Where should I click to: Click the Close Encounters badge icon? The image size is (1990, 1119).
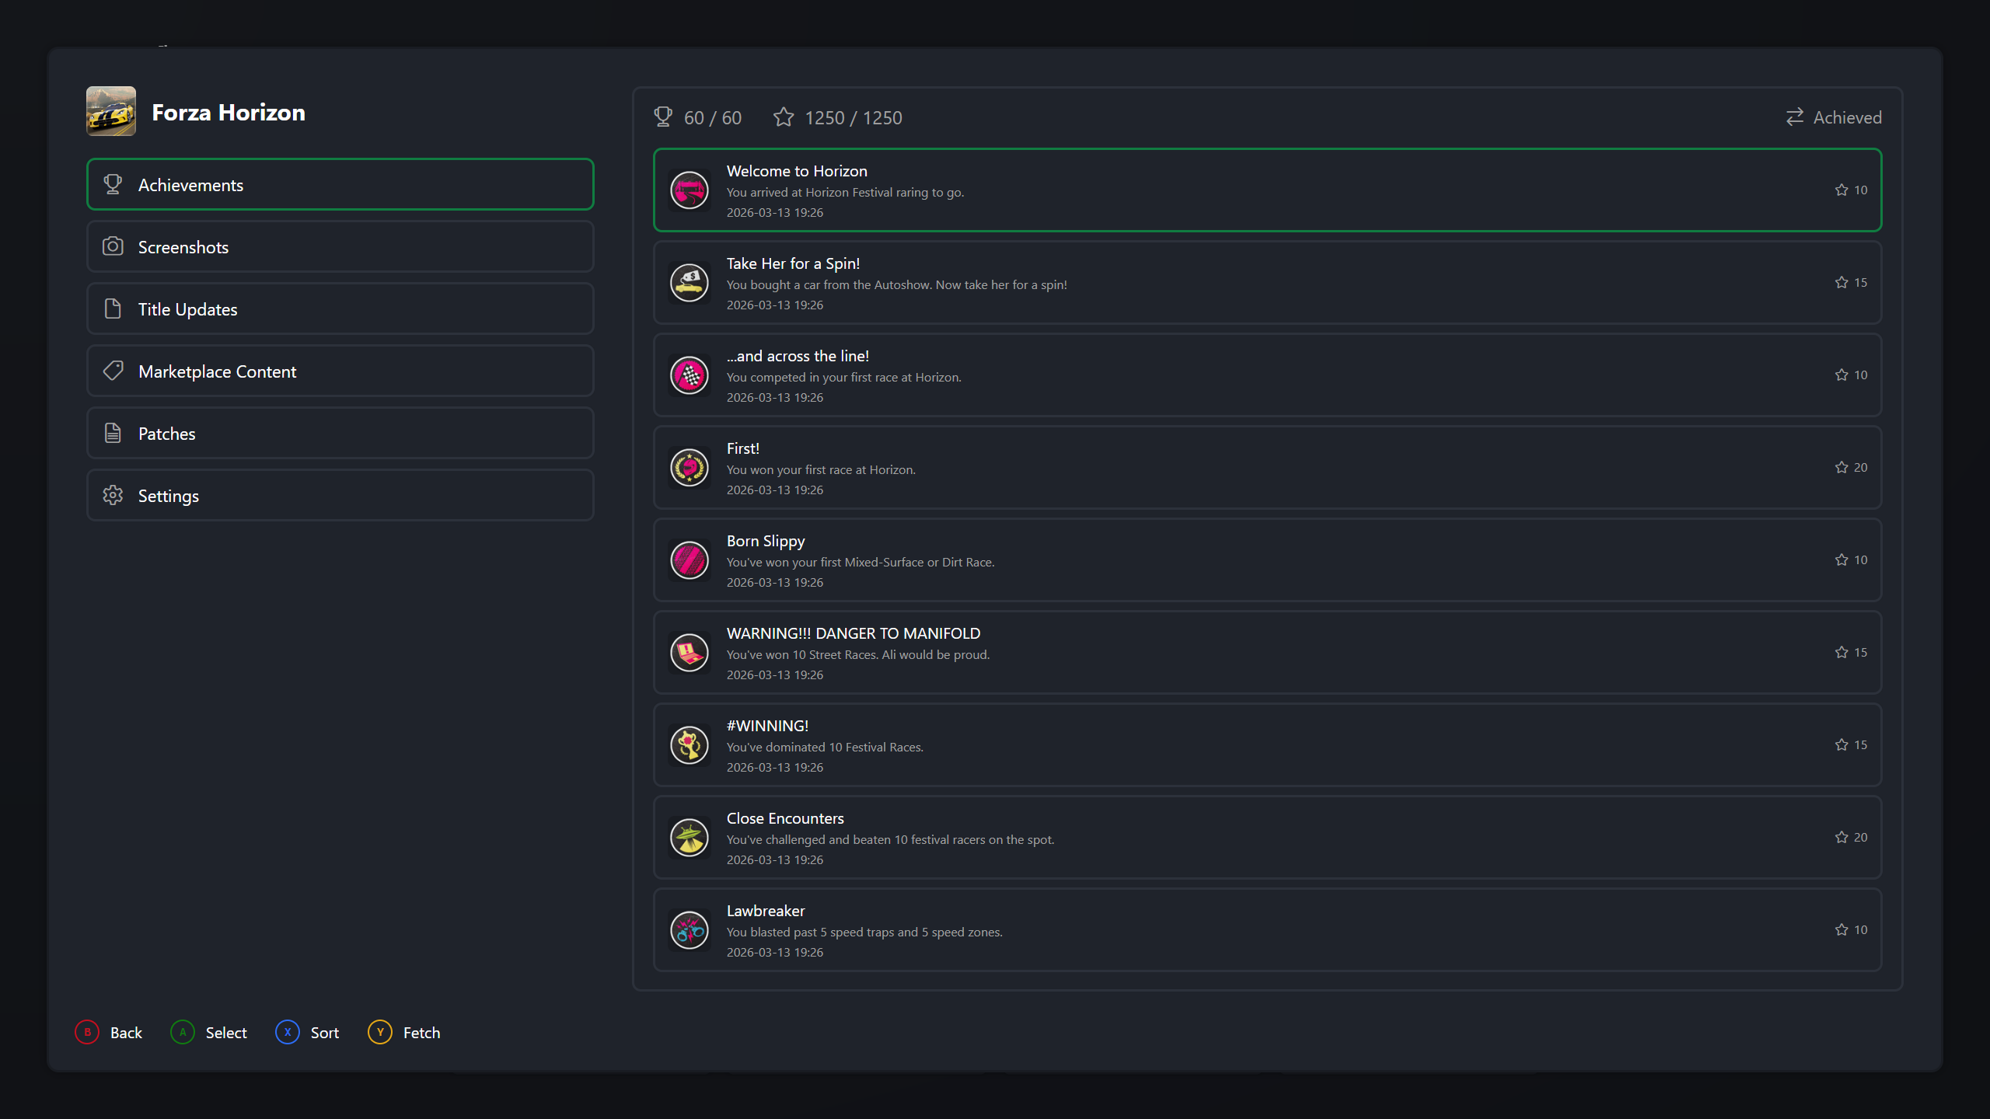tap(690, 838)
